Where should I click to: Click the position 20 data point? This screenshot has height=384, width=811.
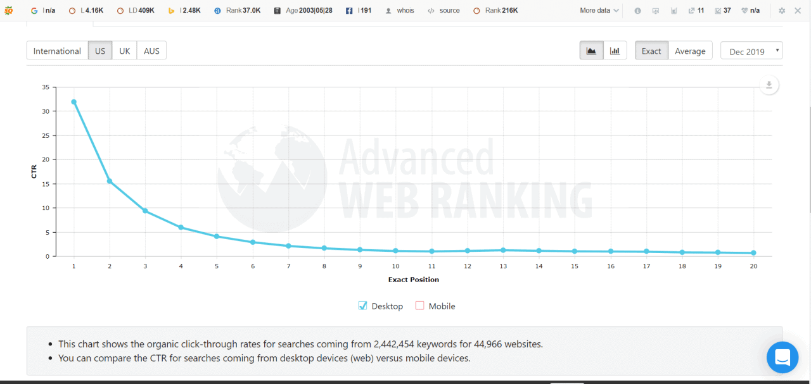coord(753,253)
